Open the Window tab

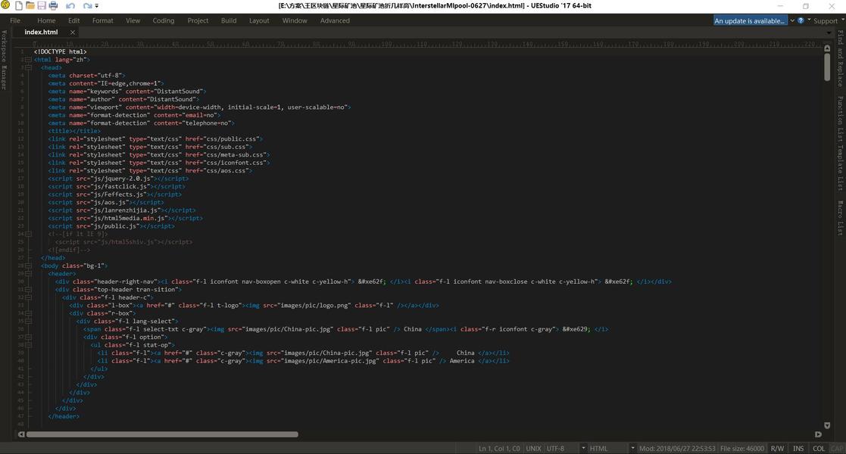[x=295, y=20]
